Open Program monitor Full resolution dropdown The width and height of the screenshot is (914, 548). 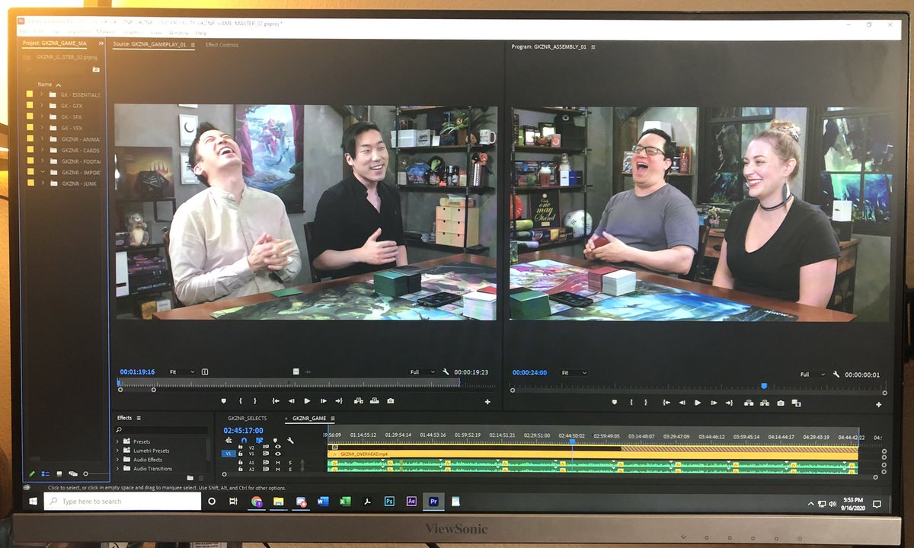pyautogui.click(x=812, y=374)
